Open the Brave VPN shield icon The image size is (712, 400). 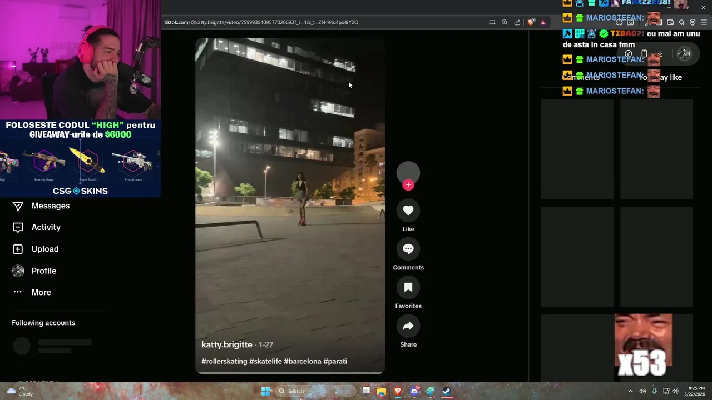click(x=693, y=22)
